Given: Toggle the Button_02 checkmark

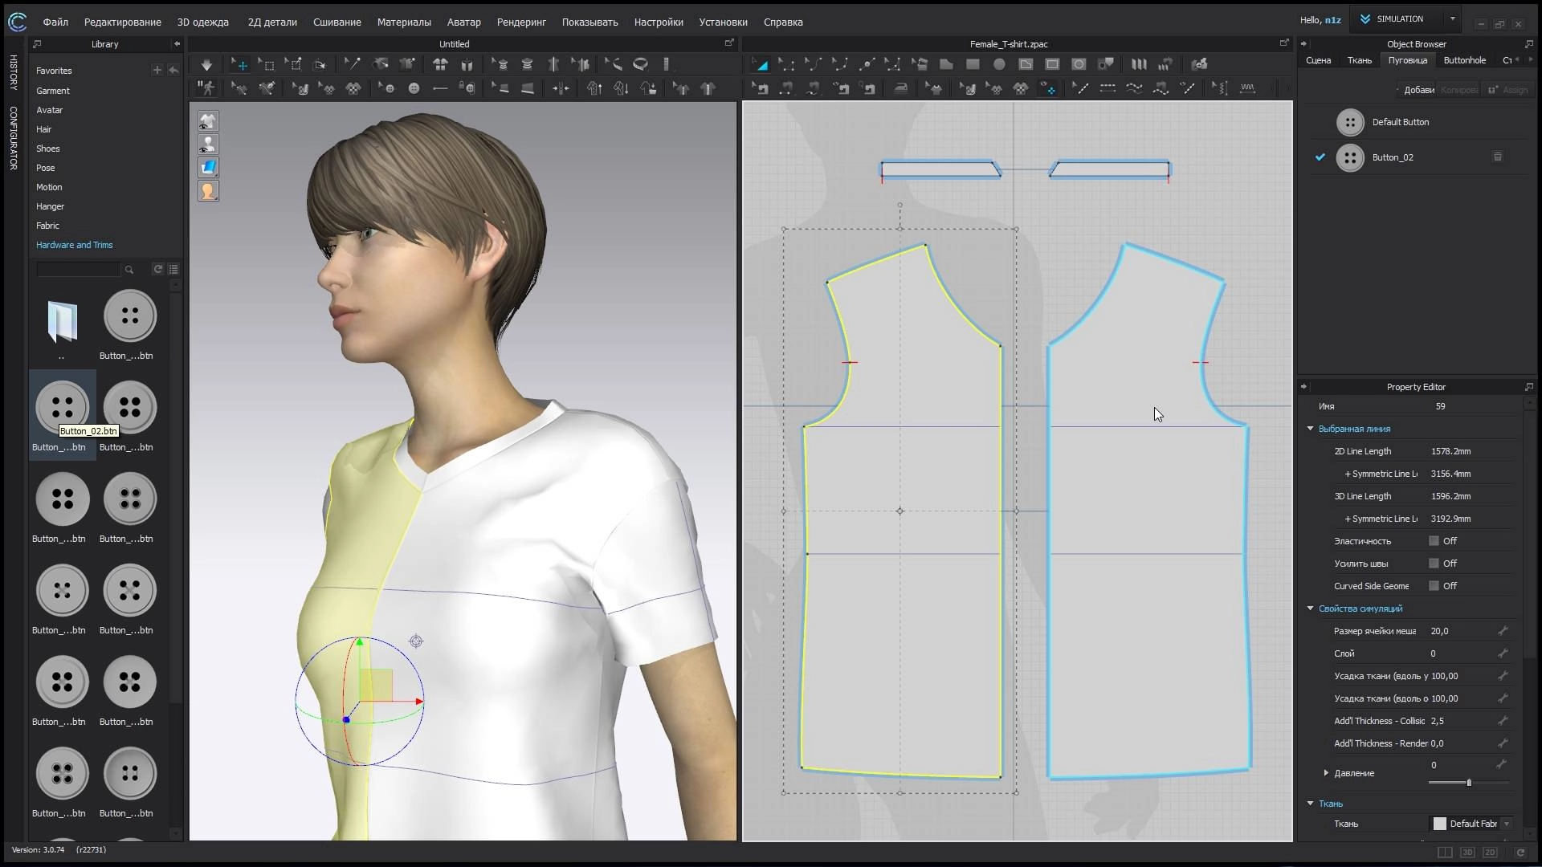Looking at the screenshot, I should coord(1320,157).
